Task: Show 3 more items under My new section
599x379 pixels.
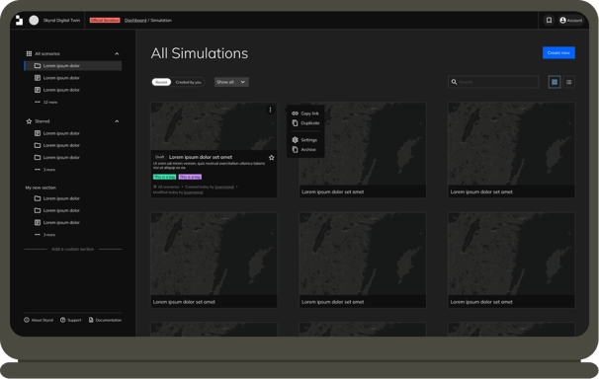Action: [x=45, y=235]
